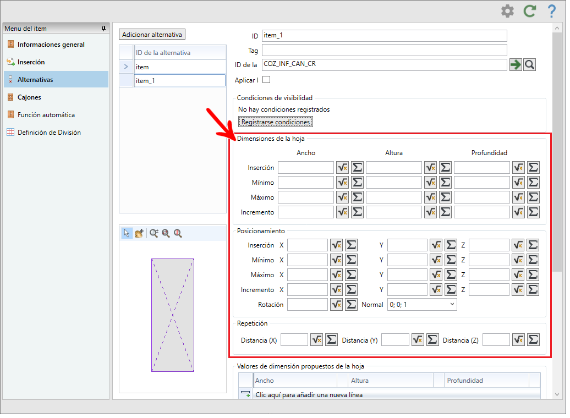Click sum icon for Incremento Altura dimension
The width and height of the screenshot is (570, 418).
point(445,212)
